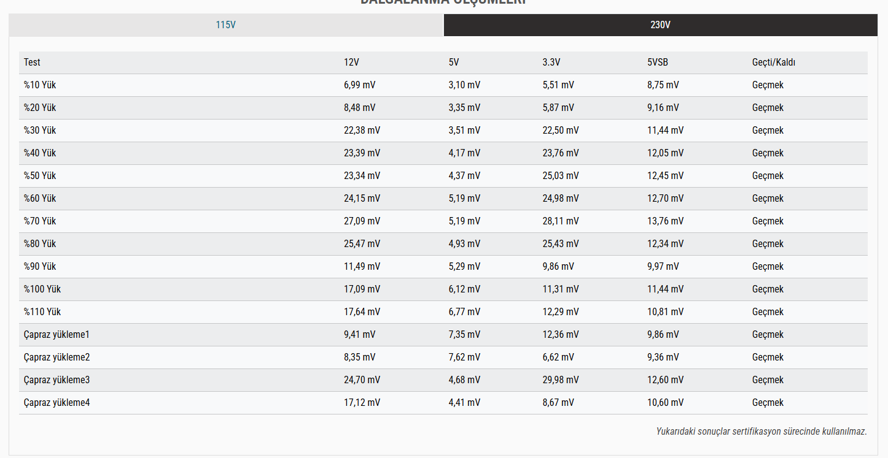The width and height of the screenshot is (888, 458).
Task: Click the certification disclaimer note below table
Action: [761, 432]
